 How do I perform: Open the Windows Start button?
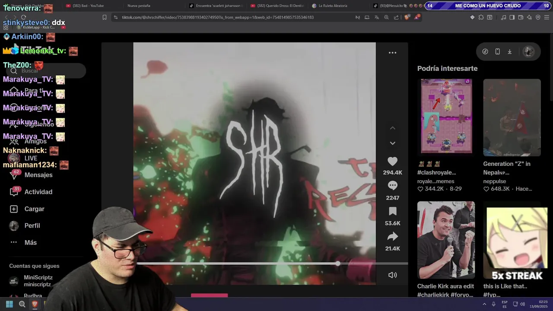coord(10,304)
